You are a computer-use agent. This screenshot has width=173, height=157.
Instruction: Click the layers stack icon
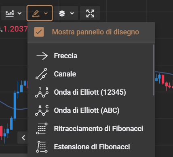(62, 13)
